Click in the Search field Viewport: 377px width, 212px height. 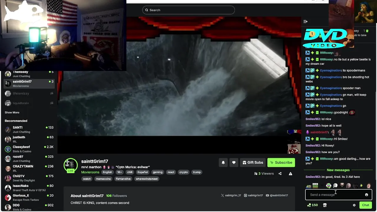coord(188,10)
